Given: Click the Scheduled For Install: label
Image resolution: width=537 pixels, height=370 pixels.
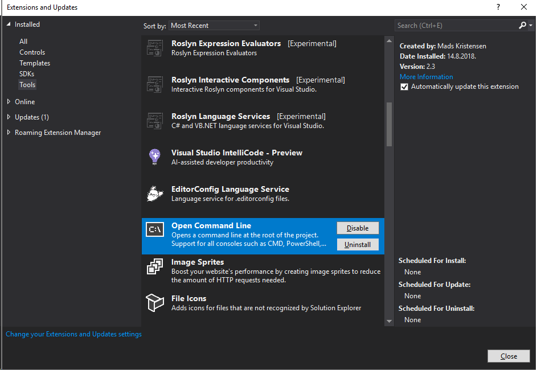Looking at the screenshot, I should coord(432,261).
